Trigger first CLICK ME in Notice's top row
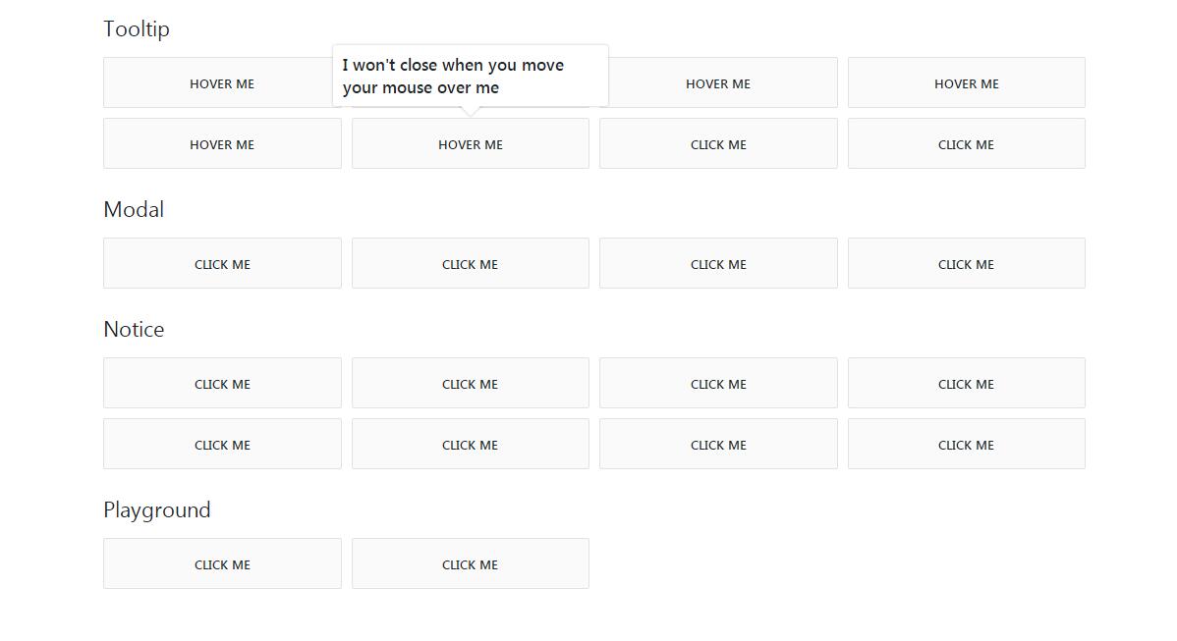The width and height of the screenshot is (1177, 641). point(222,384)
